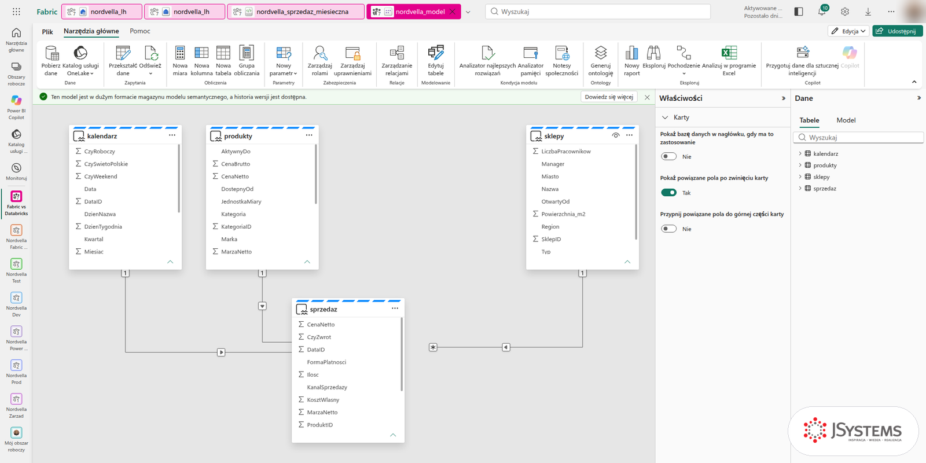Click the top Wyszukaj search box
The width and height of the screenshot is (926, 463).
click(x=598, y=12)
